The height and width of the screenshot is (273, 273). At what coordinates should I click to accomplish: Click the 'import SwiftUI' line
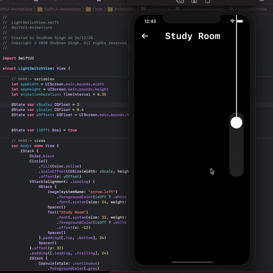point(18,58)
